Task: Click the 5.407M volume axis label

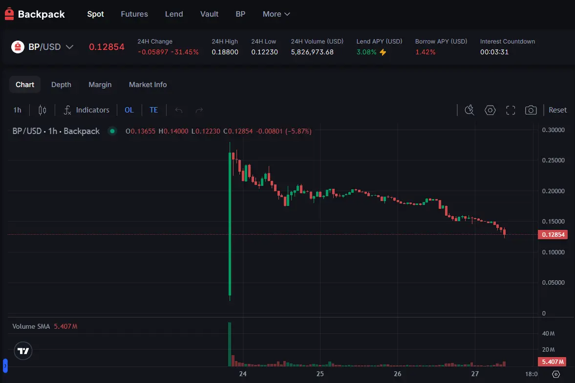Action: (552, 361)
